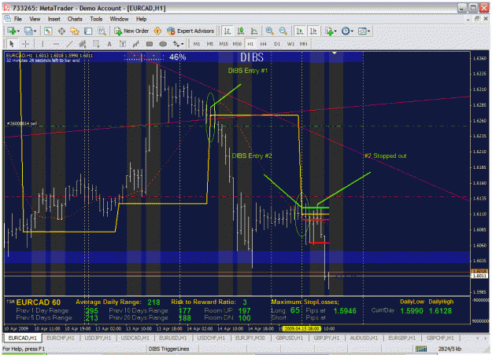Image resolution: width=492 pixels, height=355 pixels.
Task: Select the Text tool (A)
Action: [109, 44]
